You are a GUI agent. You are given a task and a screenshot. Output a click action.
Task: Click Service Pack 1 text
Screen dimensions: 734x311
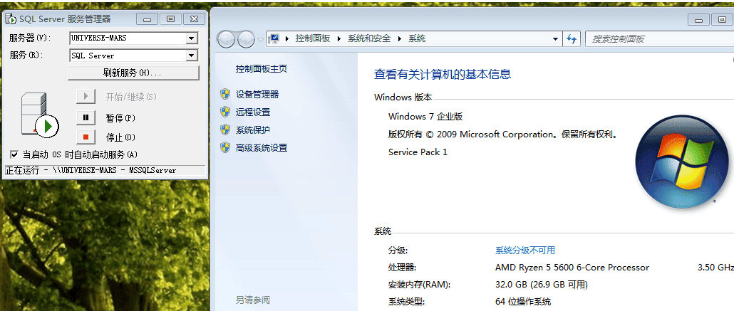tap(418, 152)
